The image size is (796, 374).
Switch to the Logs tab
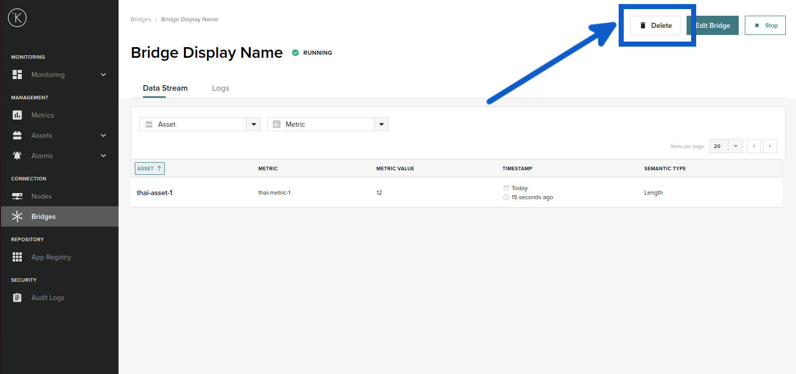click(x=220, y=88)
